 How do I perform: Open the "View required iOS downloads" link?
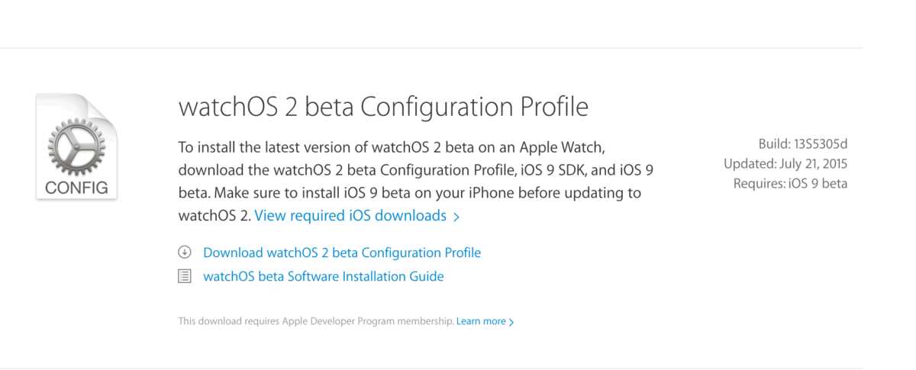[x=350, y=216]
